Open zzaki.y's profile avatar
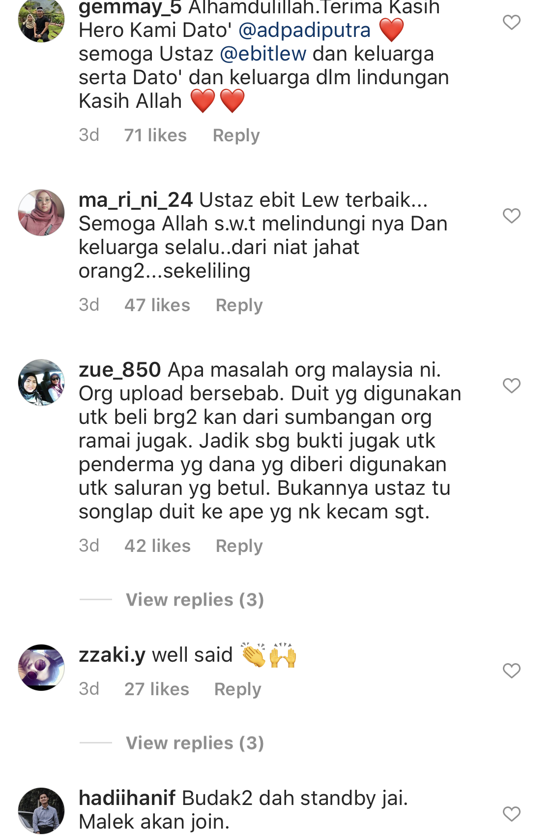Viewport: 553px width, 836px height. (41, 668)
